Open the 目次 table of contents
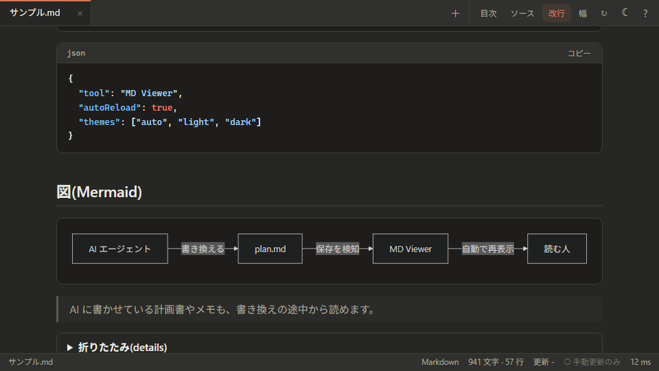 tap(488, 14)
